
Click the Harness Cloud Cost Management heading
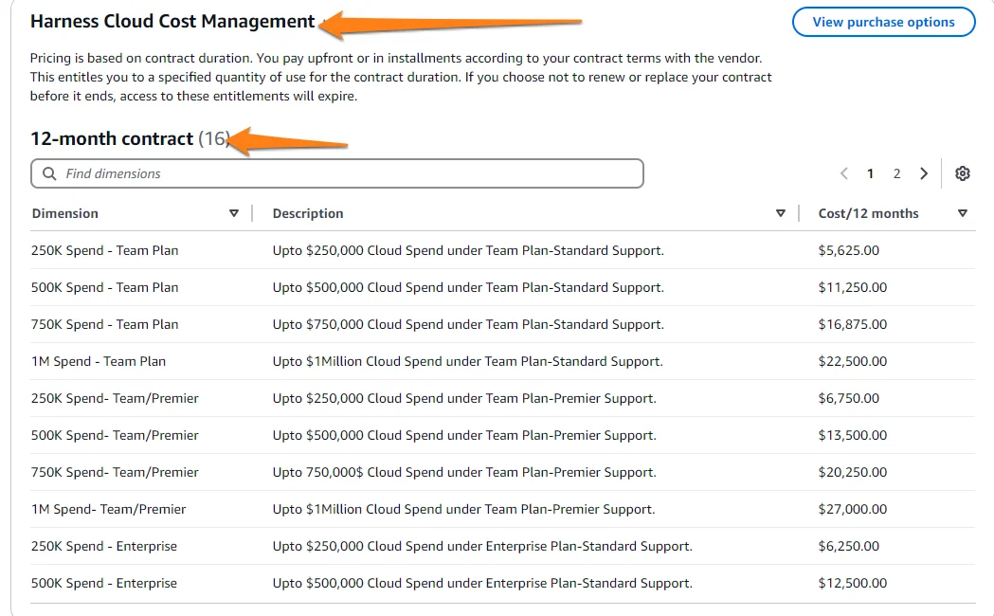tap(172, 22)
